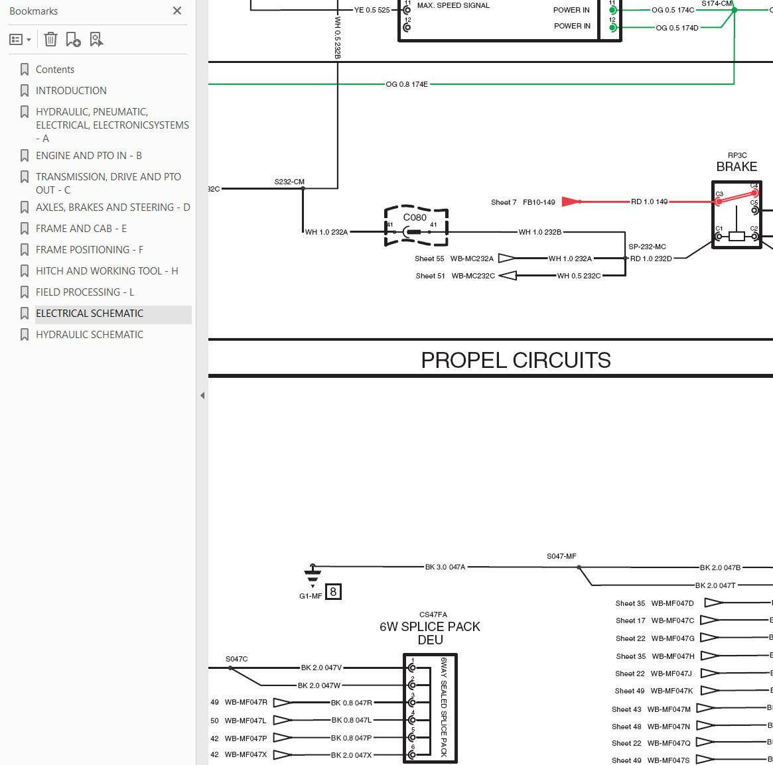Select the ELECTRICAL SCHEMATIC bookmark
Viewport: 773px width, 765px height.
(x=89, y=314)
